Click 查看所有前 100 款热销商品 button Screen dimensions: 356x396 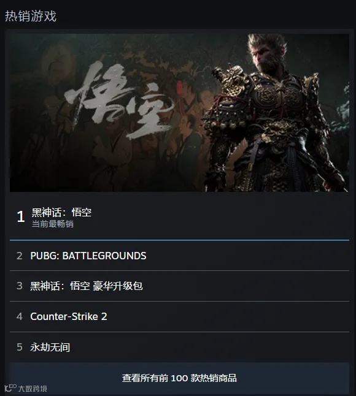pos(179,378)
